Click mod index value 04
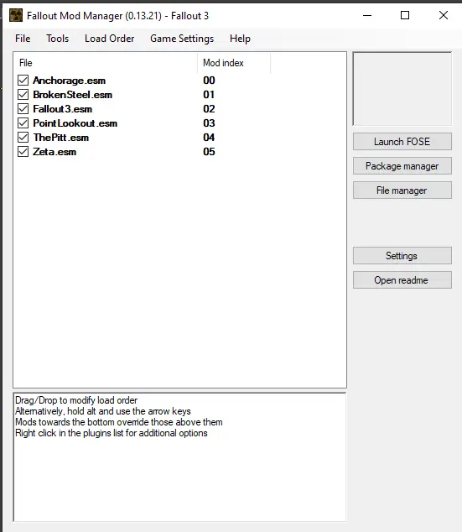 (209, 138)
